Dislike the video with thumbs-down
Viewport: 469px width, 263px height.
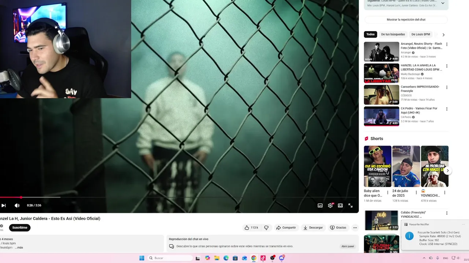pos(266,228)
